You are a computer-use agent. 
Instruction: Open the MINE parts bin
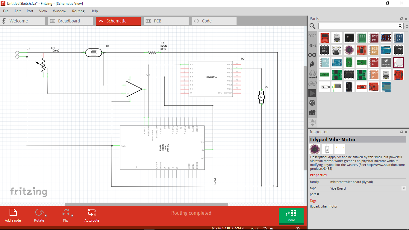pyautogui.click(x=312, y=46)
